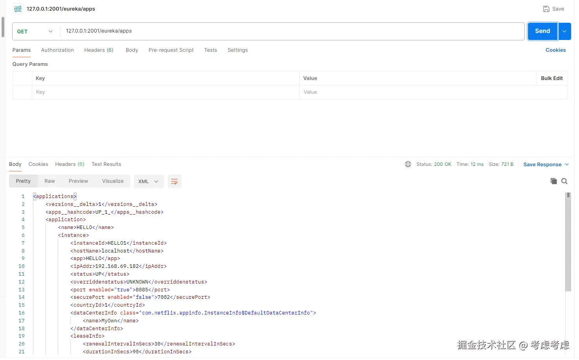The image size is (579, 360).
Task: Click the renewalIntervalInSecs 30 line
Action: (159, 344)
